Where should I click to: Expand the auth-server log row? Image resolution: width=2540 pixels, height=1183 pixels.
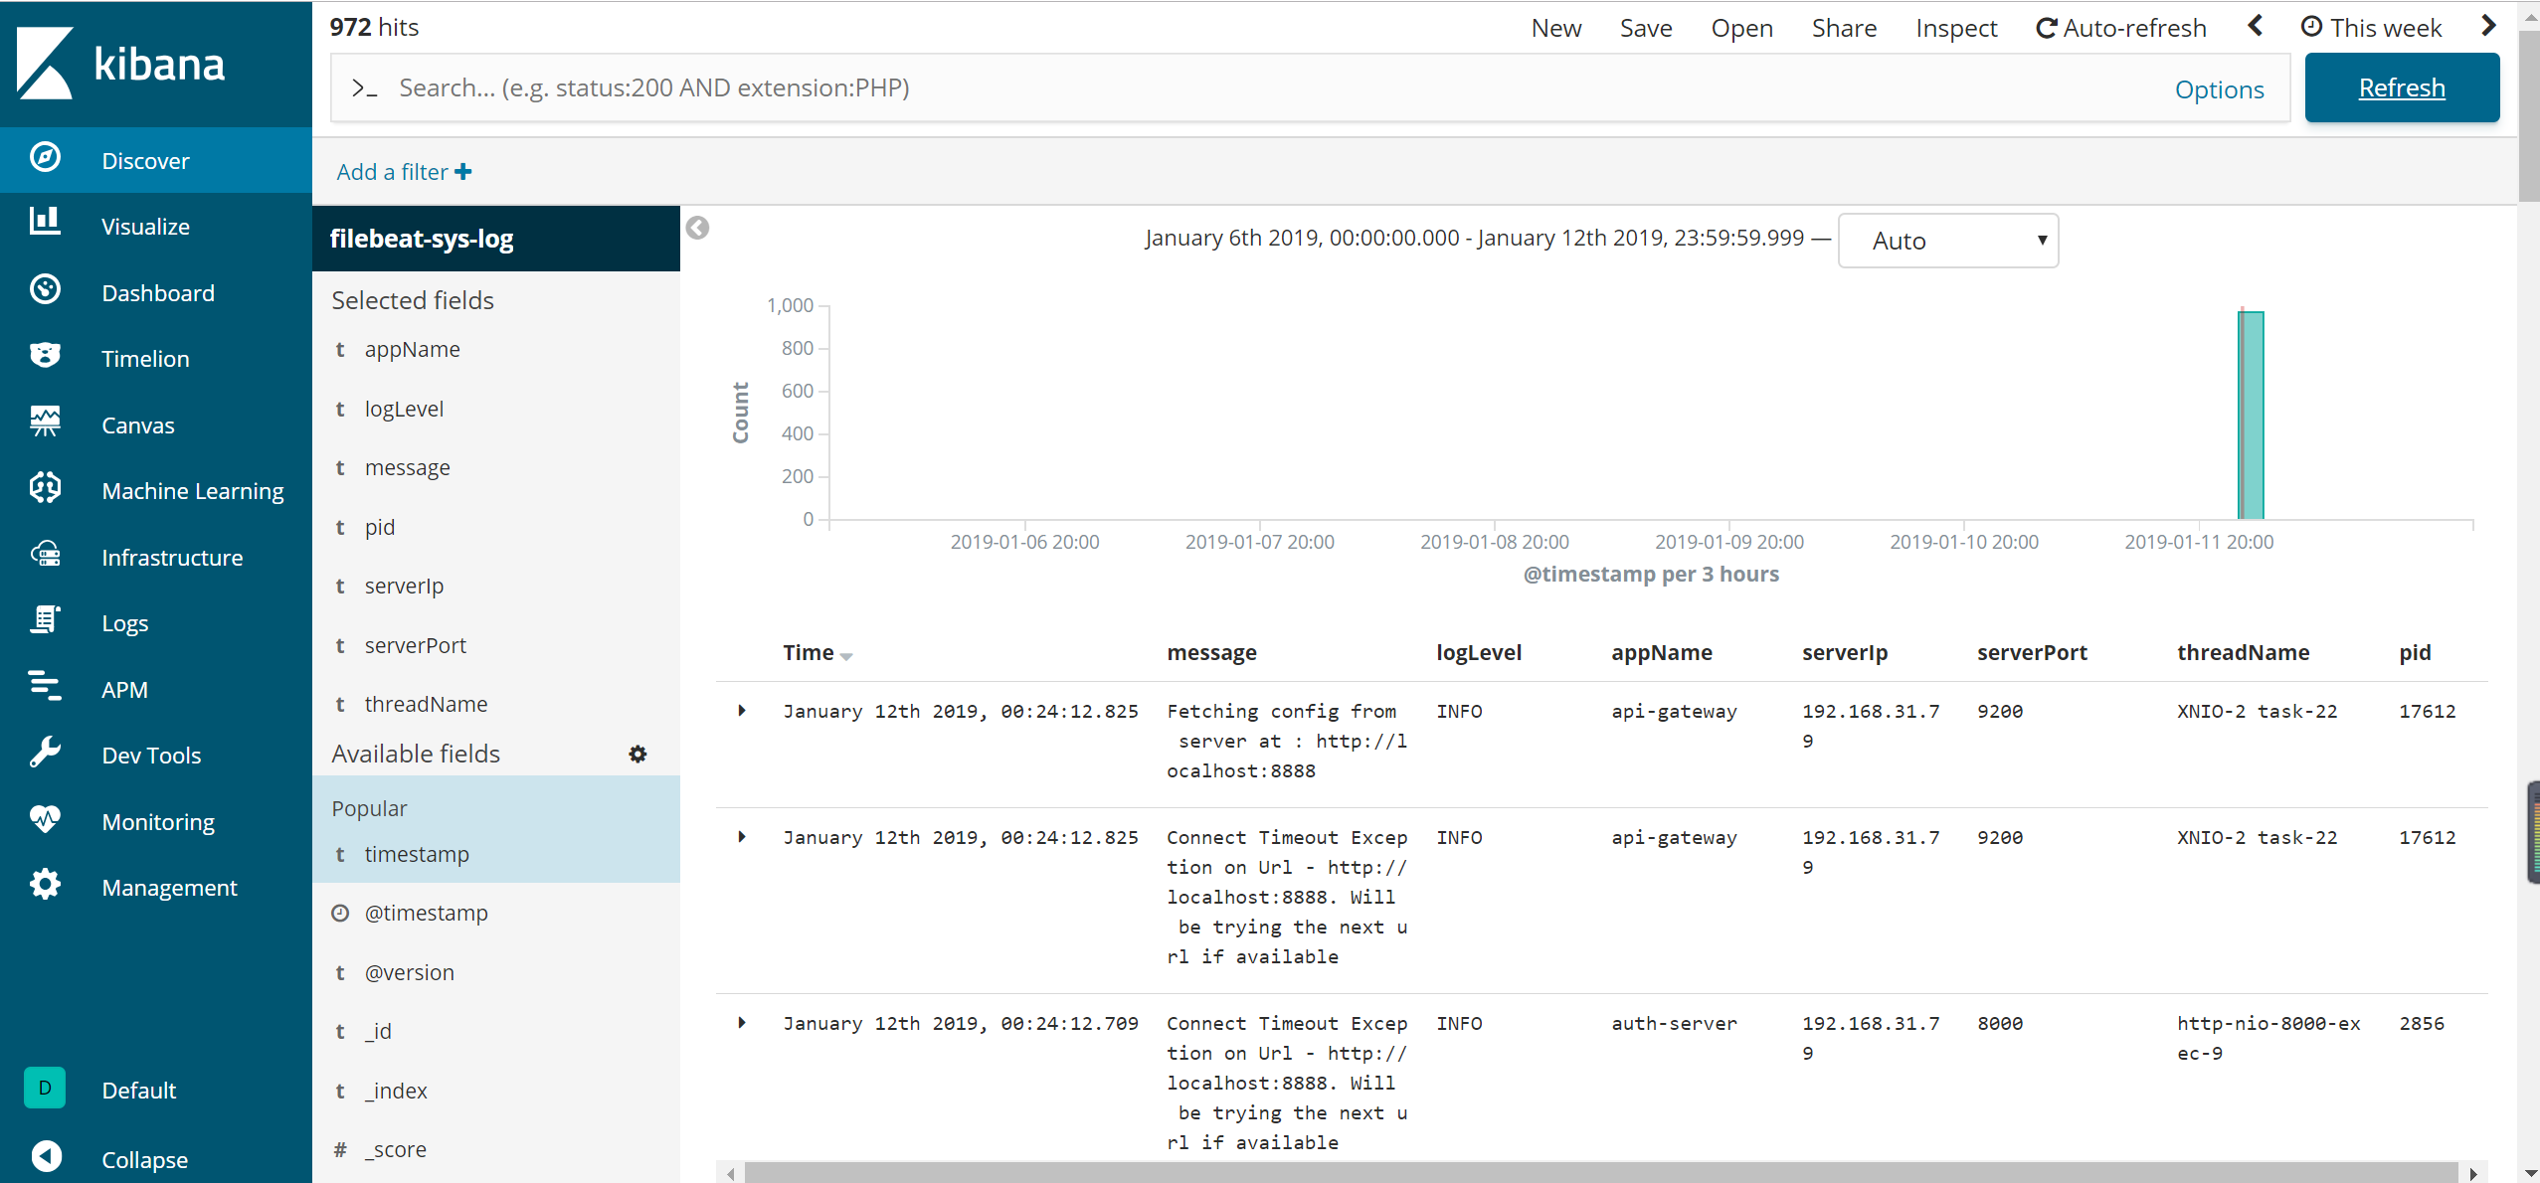click(x=742, y=1023)
